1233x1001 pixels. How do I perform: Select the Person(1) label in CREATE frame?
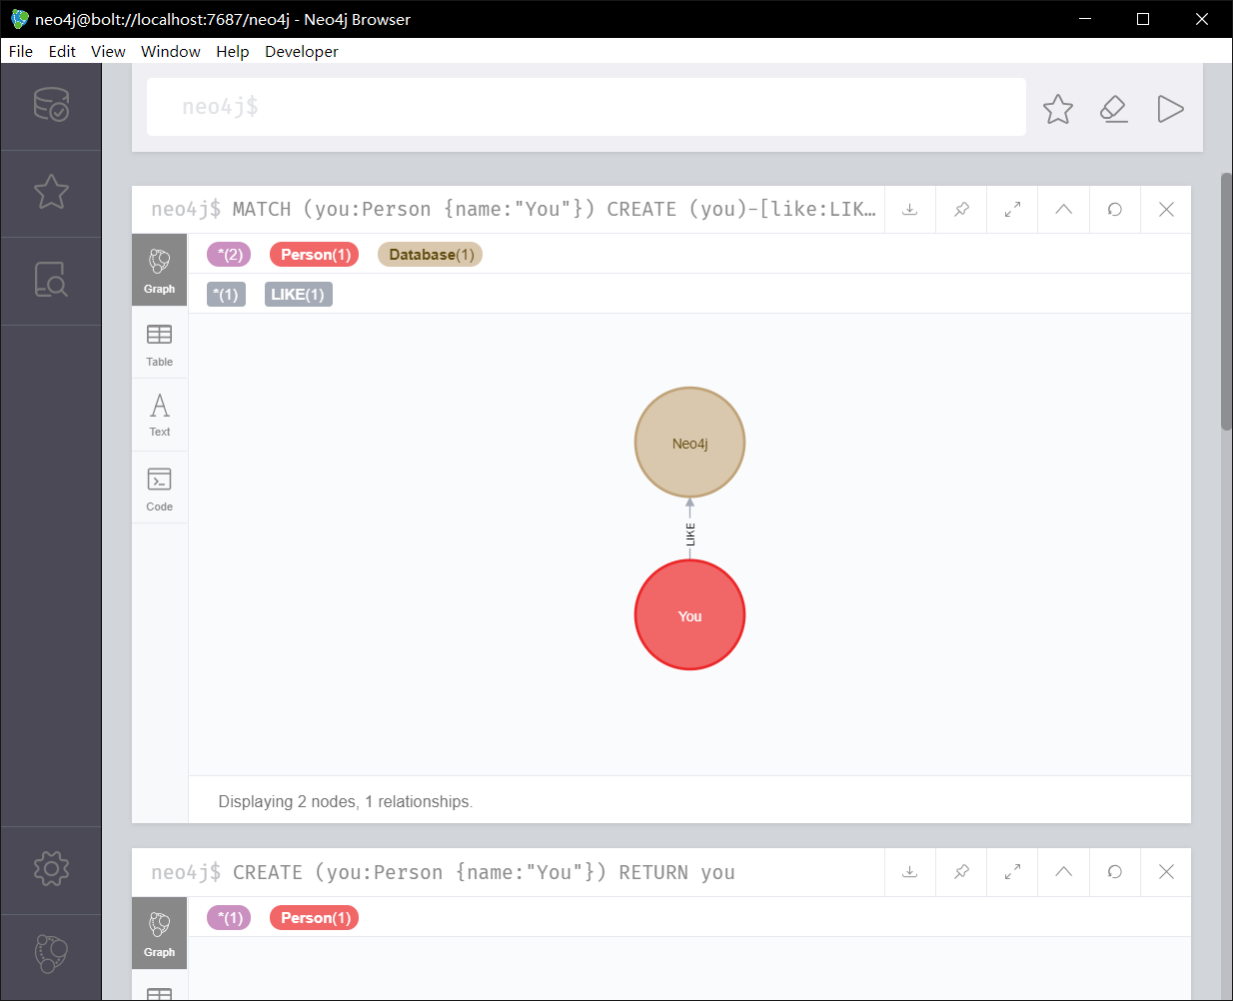(x=315, y=918)
